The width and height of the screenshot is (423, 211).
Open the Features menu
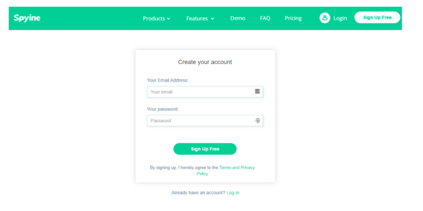[x=197, y=18]
